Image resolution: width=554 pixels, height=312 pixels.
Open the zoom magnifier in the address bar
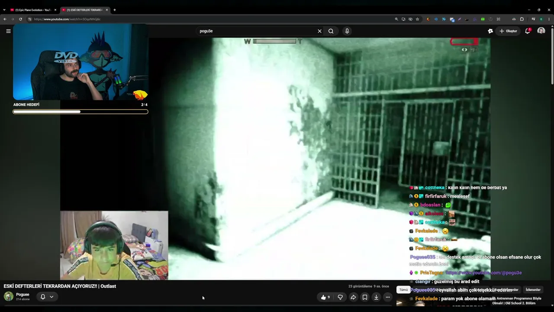[x=396, y=19]
